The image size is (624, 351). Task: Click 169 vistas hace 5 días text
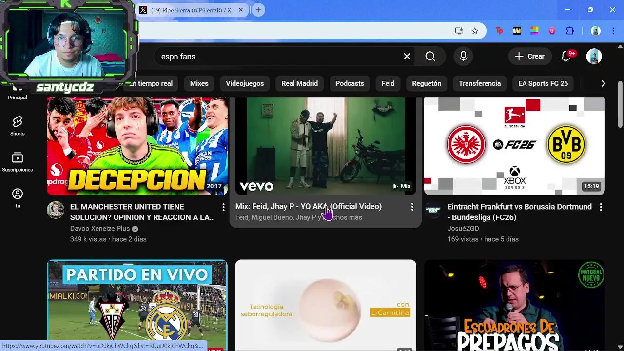click(483, 239)
